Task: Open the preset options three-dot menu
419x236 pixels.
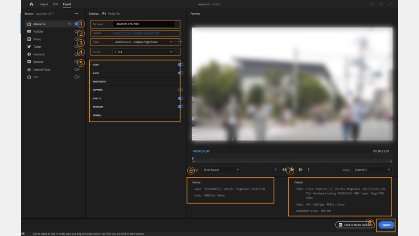Action: pos(180,42)
